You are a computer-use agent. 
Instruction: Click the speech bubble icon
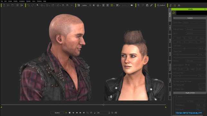pyautogui.click(x=132, y=5)
